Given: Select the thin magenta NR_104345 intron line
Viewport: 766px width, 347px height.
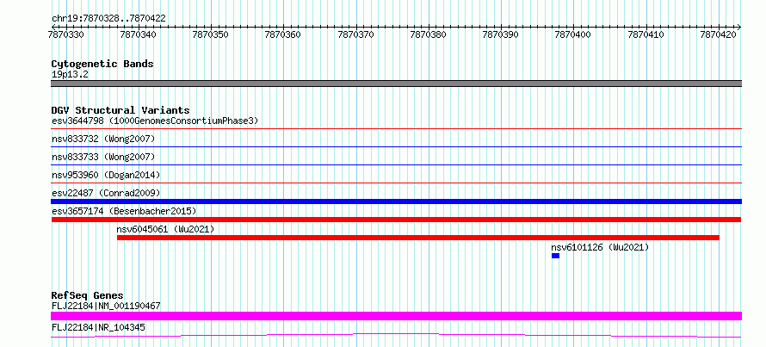Looking at the screenshot, I should click(x=396, y=335).
